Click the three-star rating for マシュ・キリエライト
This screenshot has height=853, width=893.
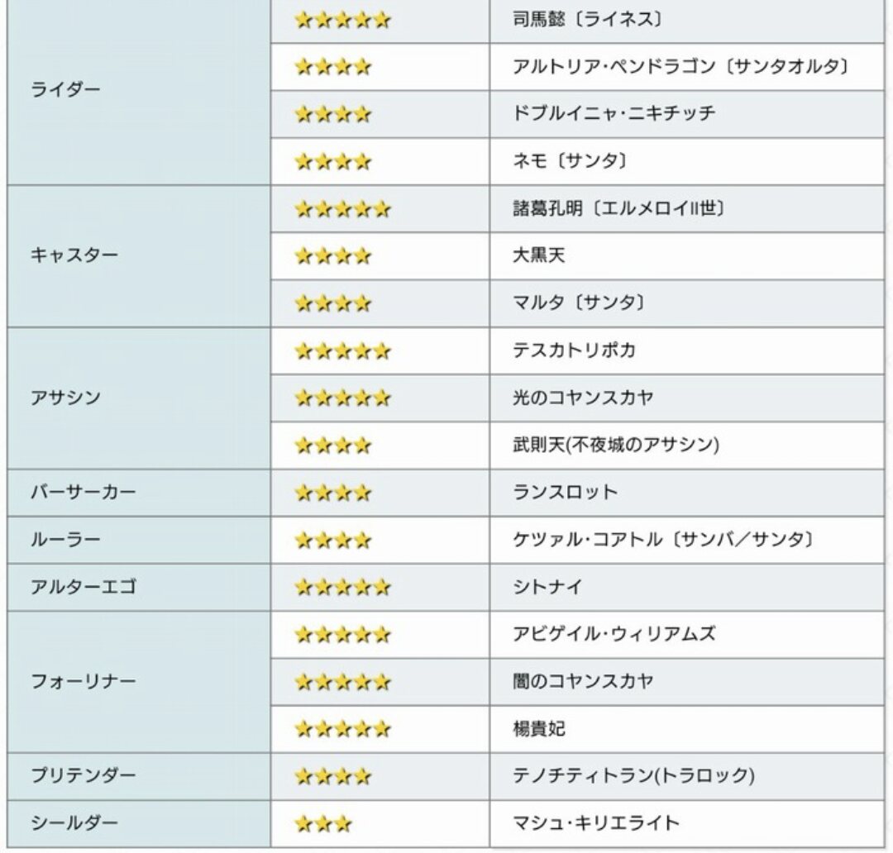pos(323,823)
